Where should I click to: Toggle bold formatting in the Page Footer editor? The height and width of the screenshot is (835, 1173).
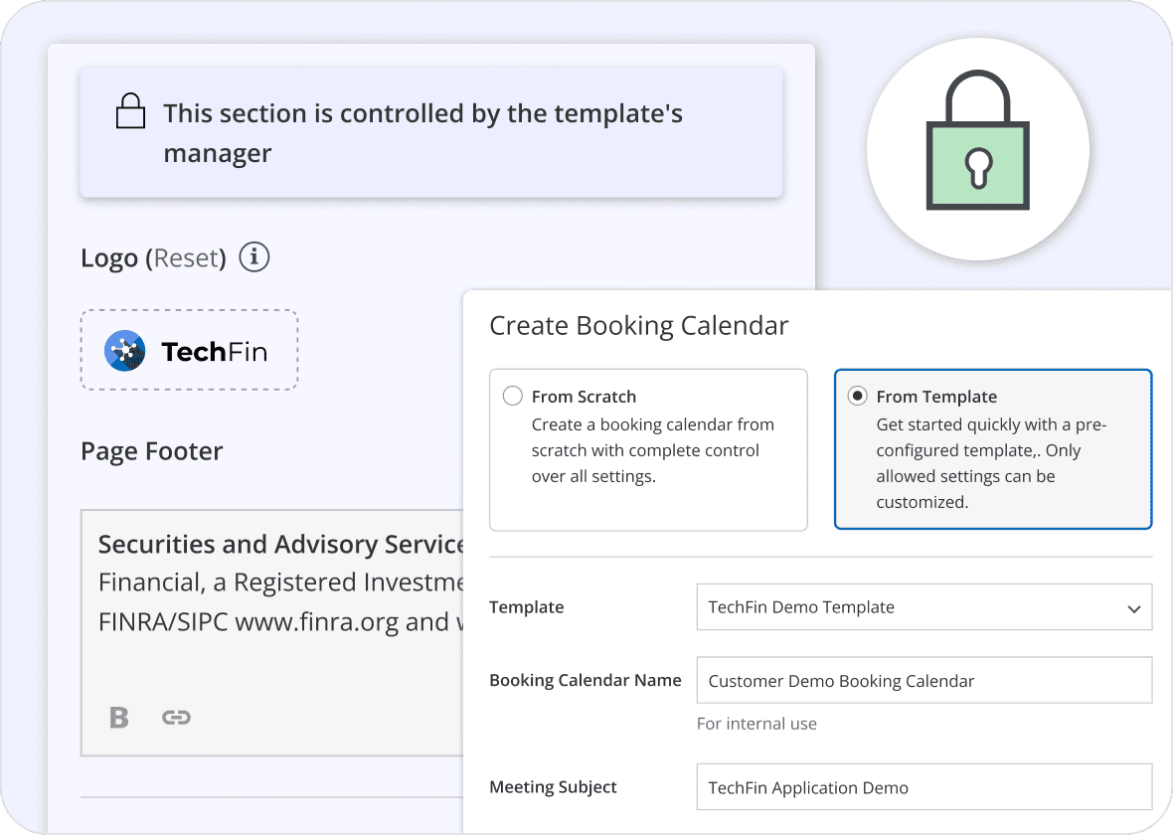(119, 718)
